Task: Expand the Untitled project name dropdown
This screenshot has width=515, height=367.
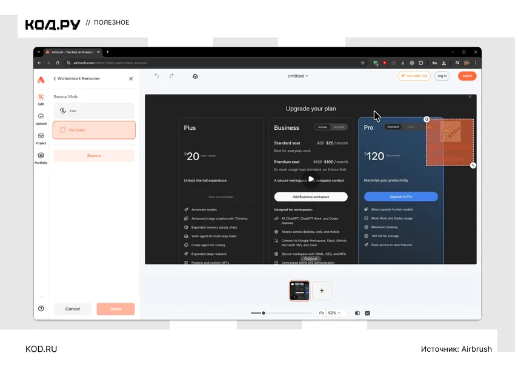Action: click(298, 76)
